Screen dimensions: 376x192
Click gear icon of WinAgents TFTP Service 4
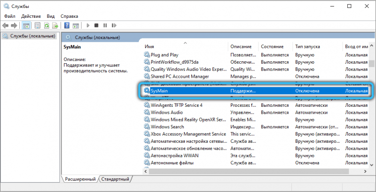tap(147, 105)
